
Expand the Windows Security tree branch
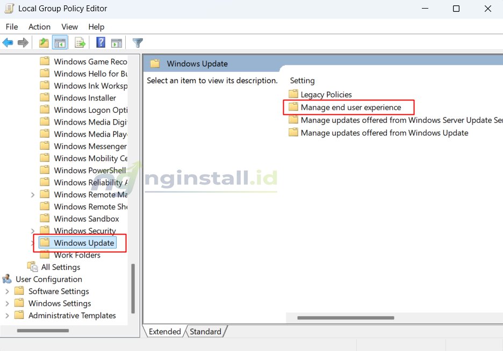coord(33,230)
